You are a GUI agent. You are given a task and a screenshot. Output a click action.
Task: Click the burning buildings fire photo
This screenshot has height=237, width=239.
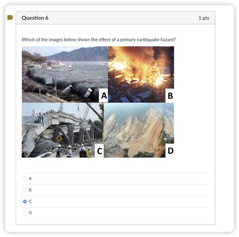141,75
